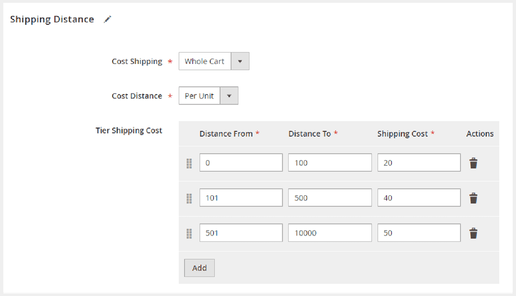Image resolution: width=516 pixels, height=296 pixels.
Task: Edit the Shipping Cost field containing 50
Action: tap(419, 233)
